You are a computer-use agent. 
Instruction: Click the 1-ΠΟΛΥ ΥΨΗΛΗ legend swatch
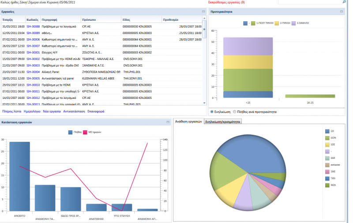(253, 23)
